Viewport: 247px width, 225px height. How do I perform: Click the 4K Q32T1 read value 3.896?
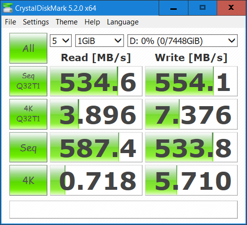point(96,114)
